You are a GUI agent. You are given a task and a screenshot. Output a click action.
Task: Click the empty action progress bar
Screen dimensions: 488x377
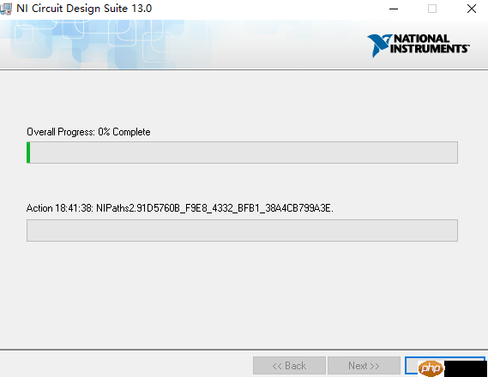[x=242, y=230]
